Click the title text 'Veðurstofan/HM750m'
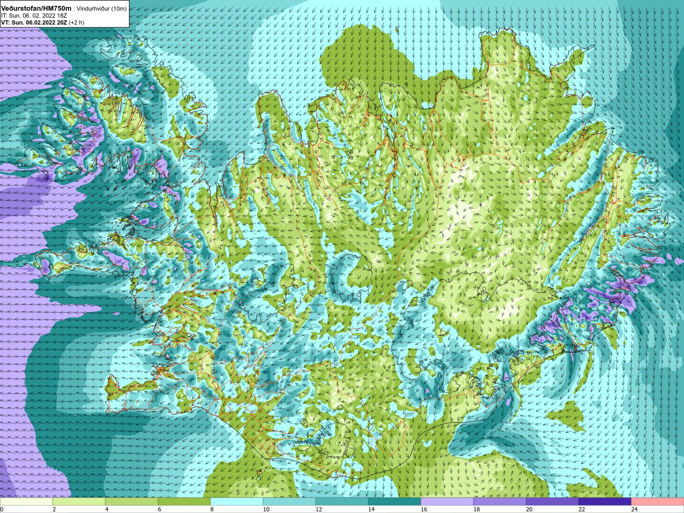 [x=36, y=9]
